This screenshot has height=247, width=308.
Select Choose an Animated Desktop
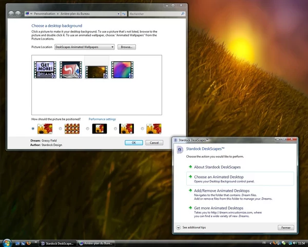click(240, 179)
